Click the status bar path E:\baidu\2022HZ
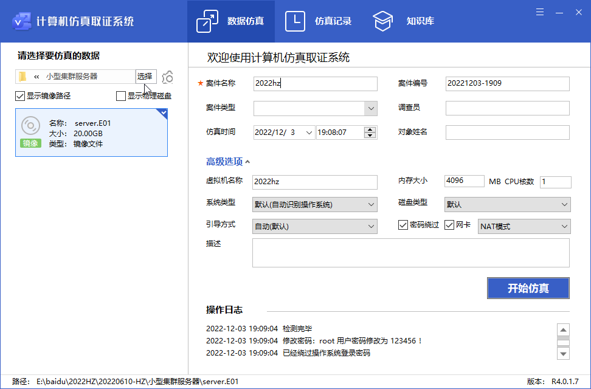 pyautogui.click(x=137, y=382)
